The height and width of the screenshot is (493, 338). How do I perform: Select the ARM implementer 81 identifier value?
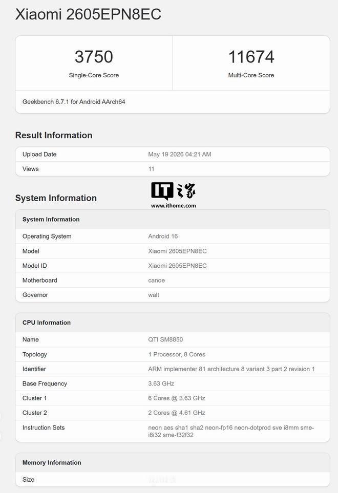[x=231, y=369]
